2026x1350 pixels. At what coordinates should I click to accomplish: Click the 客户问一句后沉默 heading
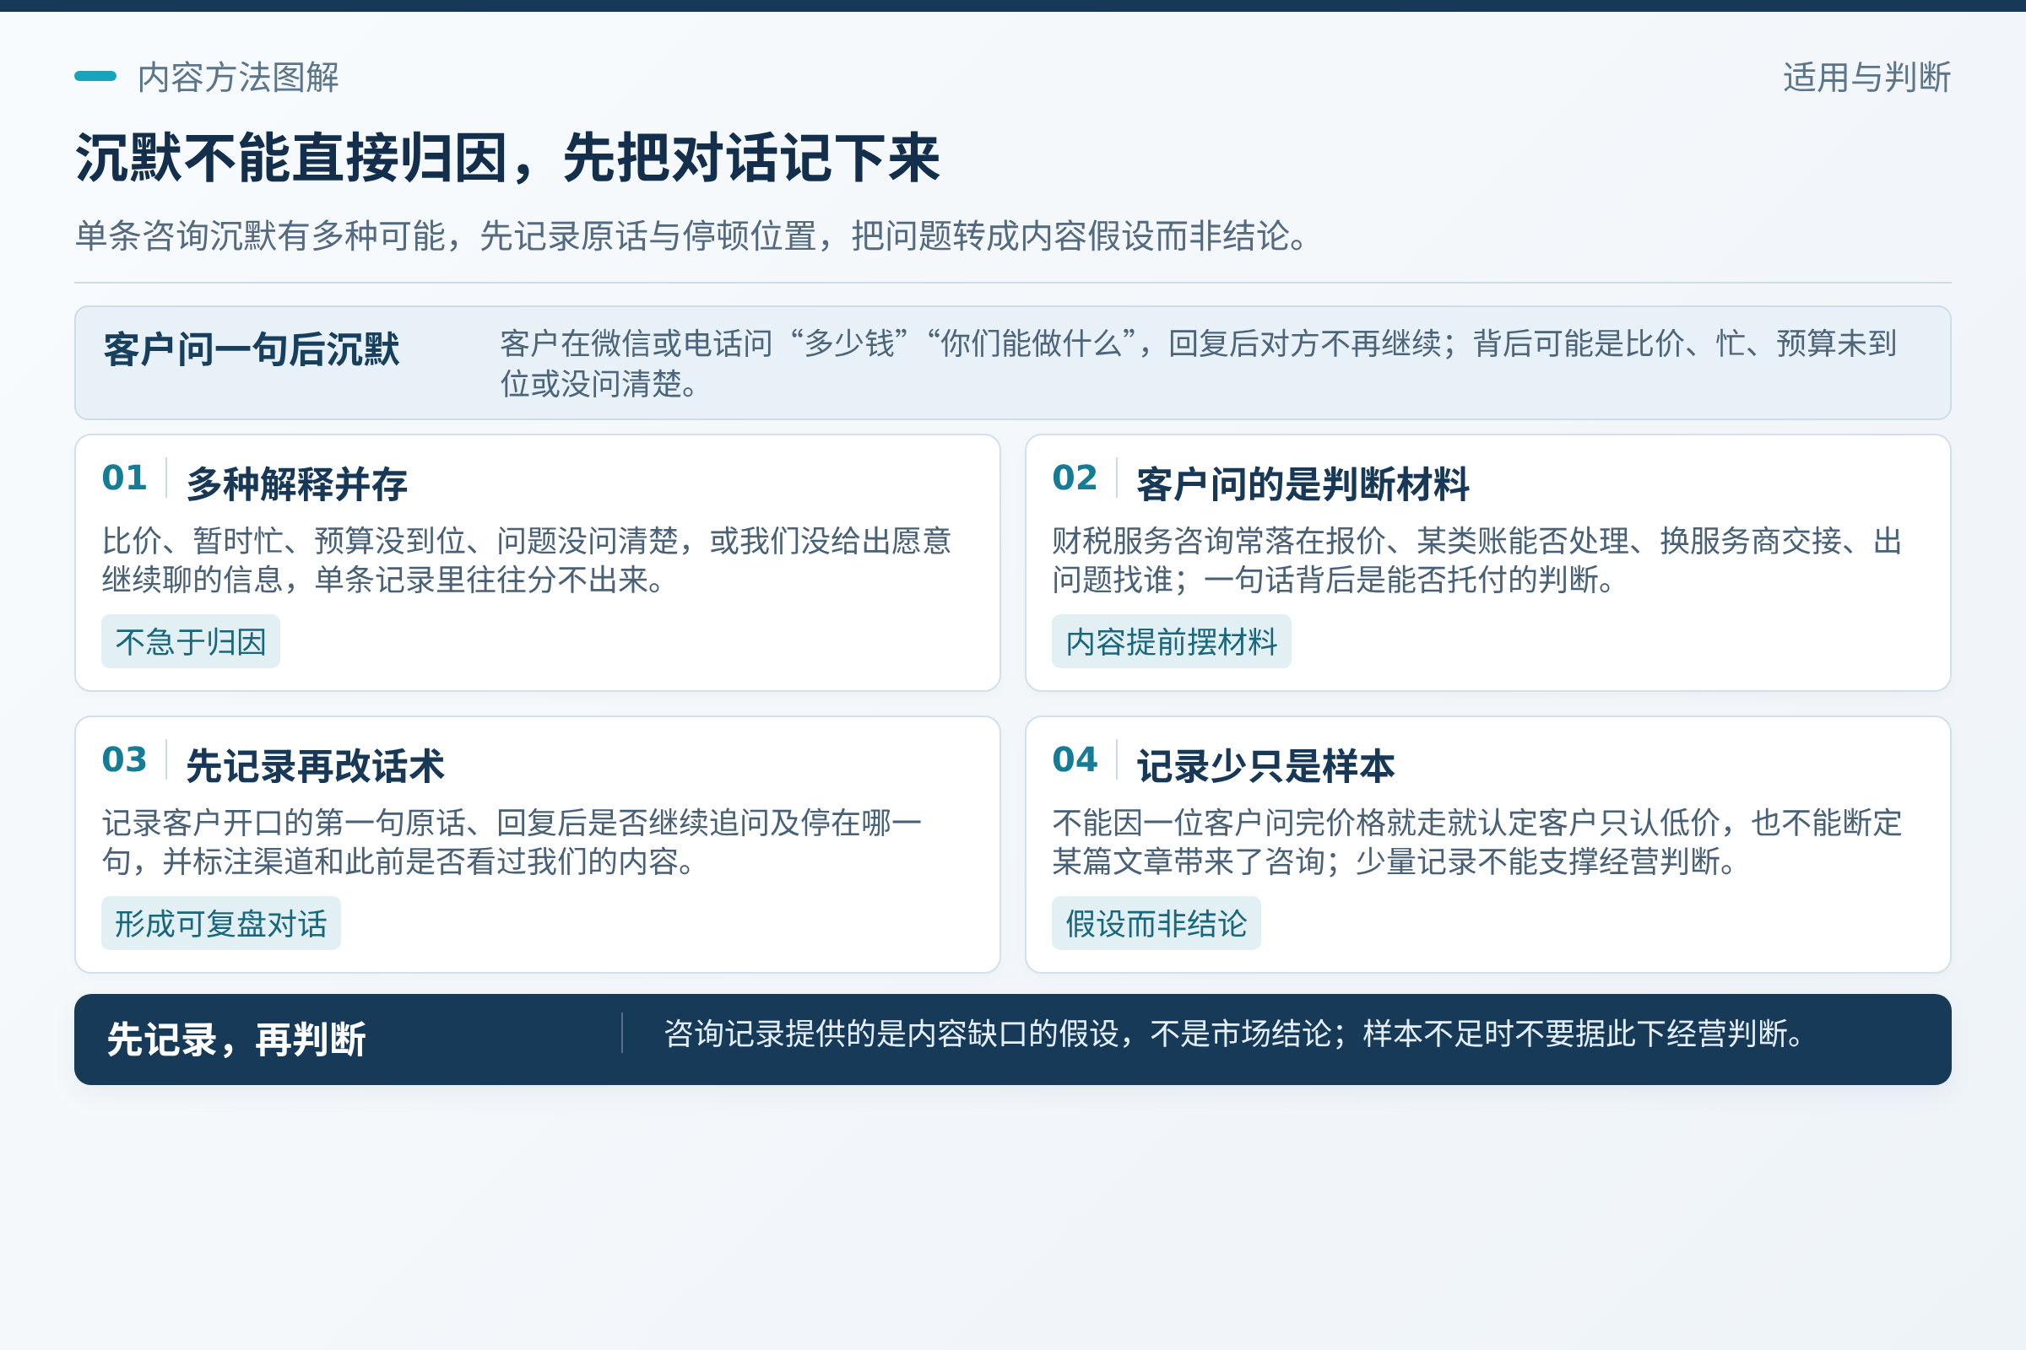252,349
